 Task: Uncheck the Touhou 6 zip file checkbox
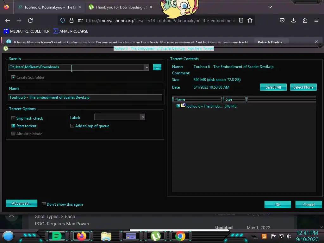click(178, 106)
